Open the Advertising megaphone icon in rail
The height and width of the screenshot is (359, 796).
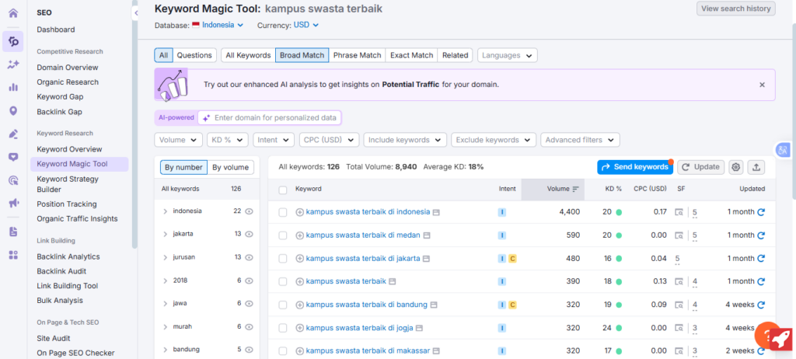click(x=12, y=204)
